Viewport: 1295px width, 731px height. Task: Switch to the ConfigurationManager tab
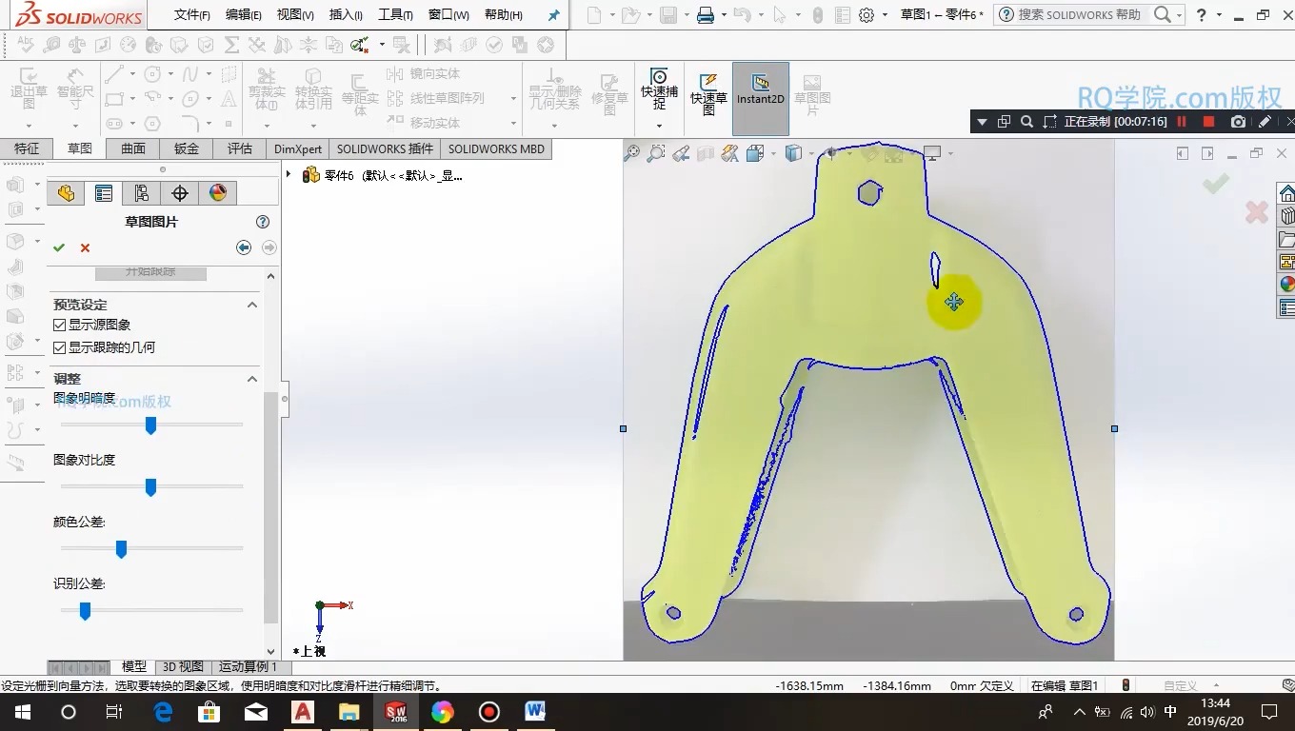141,192
